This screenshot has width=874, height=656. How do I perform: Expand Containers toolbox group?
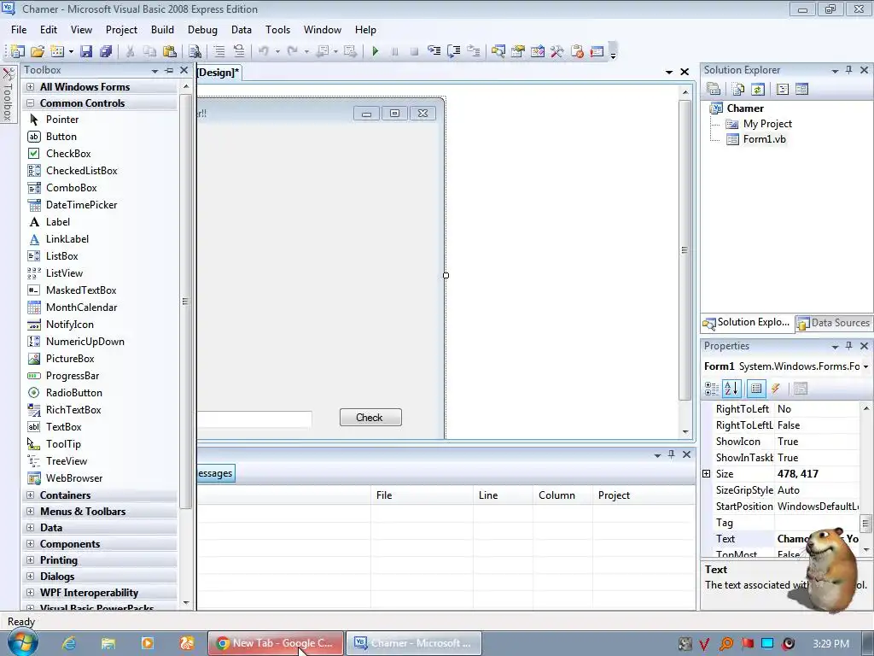pyautogui.click(x=30, y=495)
